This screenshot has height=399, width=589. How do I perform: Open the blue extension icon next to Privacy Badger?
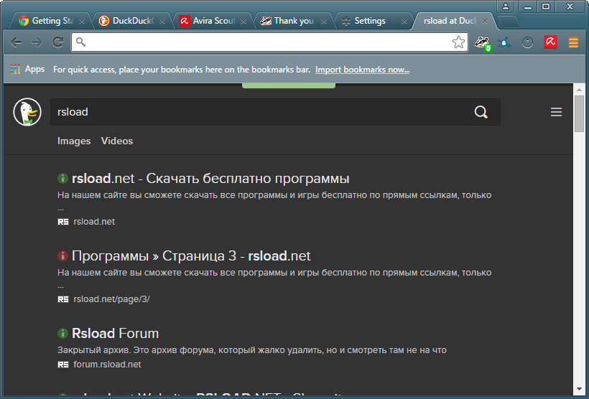(504, 43)
